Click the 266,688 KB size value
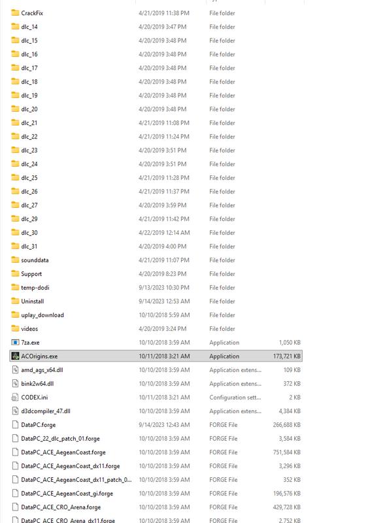Image resolution: width=387 pixels, height=523 pixels. 287,425
